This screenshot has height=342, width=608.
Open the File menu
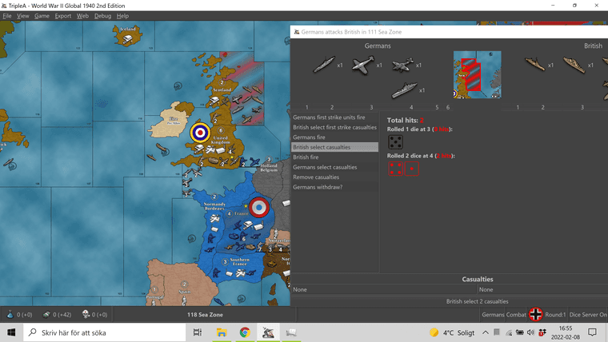[x=7, y=16]
